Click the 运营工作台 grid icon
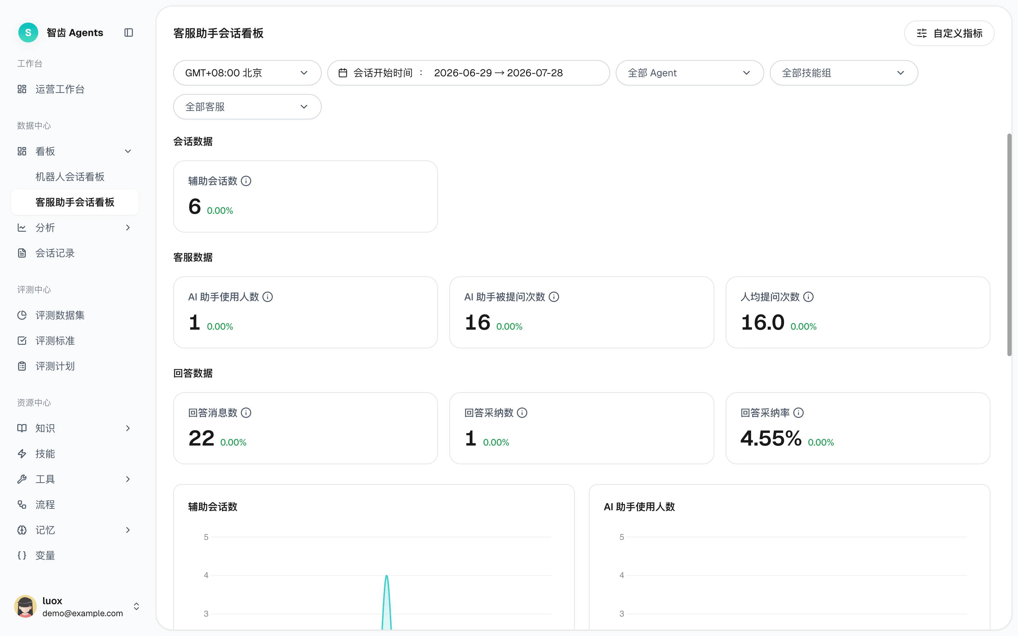 coord(22,89)
